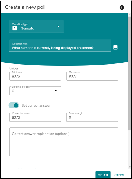Select the Question type Numeric field
The width and height of the screenshot is (132, 179).
[37, 26]
